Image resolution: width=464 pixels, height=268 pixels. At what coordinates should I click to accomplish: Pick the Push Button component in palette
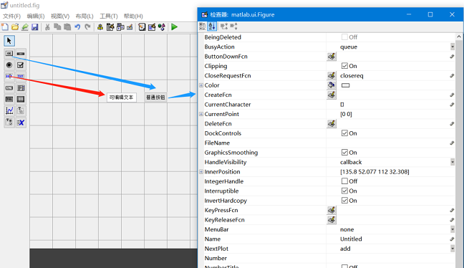pos(9,54)
